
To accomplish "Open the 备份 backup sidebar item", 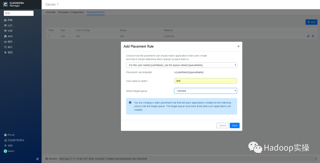I will coord(8,47).
